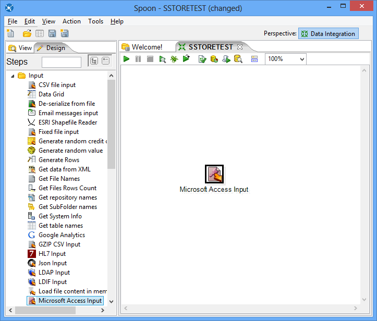377x321 pixels.
Task: Show the execution results pane icon
Action: [x=254, y=59]
